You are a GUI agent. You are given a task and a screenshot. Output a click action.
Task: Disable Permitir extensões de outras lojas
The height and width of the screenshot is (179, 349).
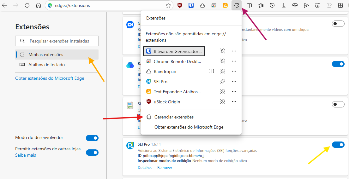click(x=92, y=153)
